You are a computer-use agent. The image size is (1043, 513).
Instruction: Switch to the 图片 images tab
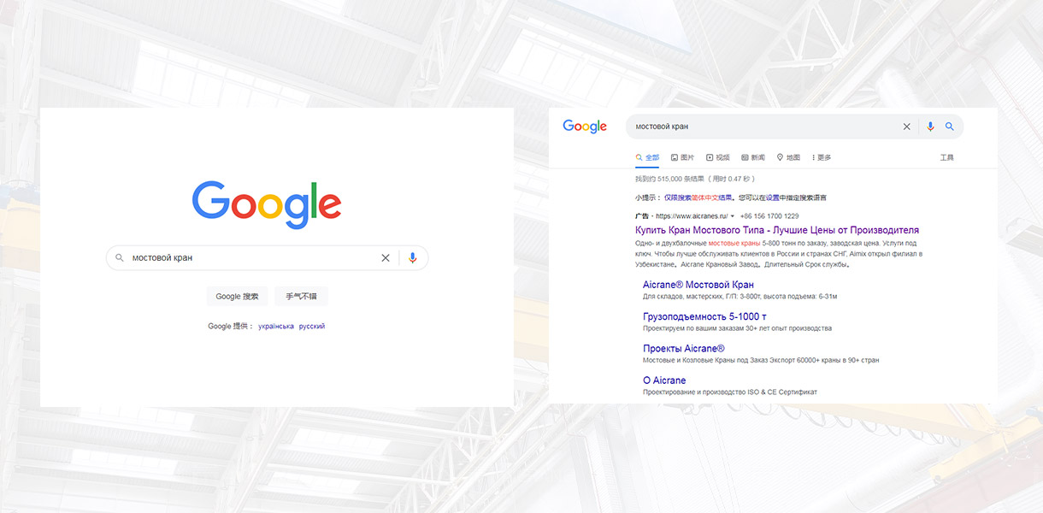click(682, 157)
